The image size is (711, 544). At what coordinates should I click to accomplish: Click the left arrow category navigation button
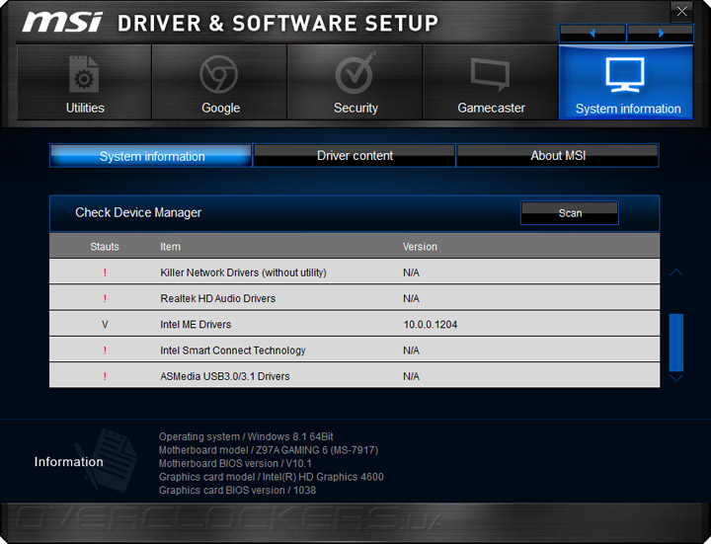(592, 34)
